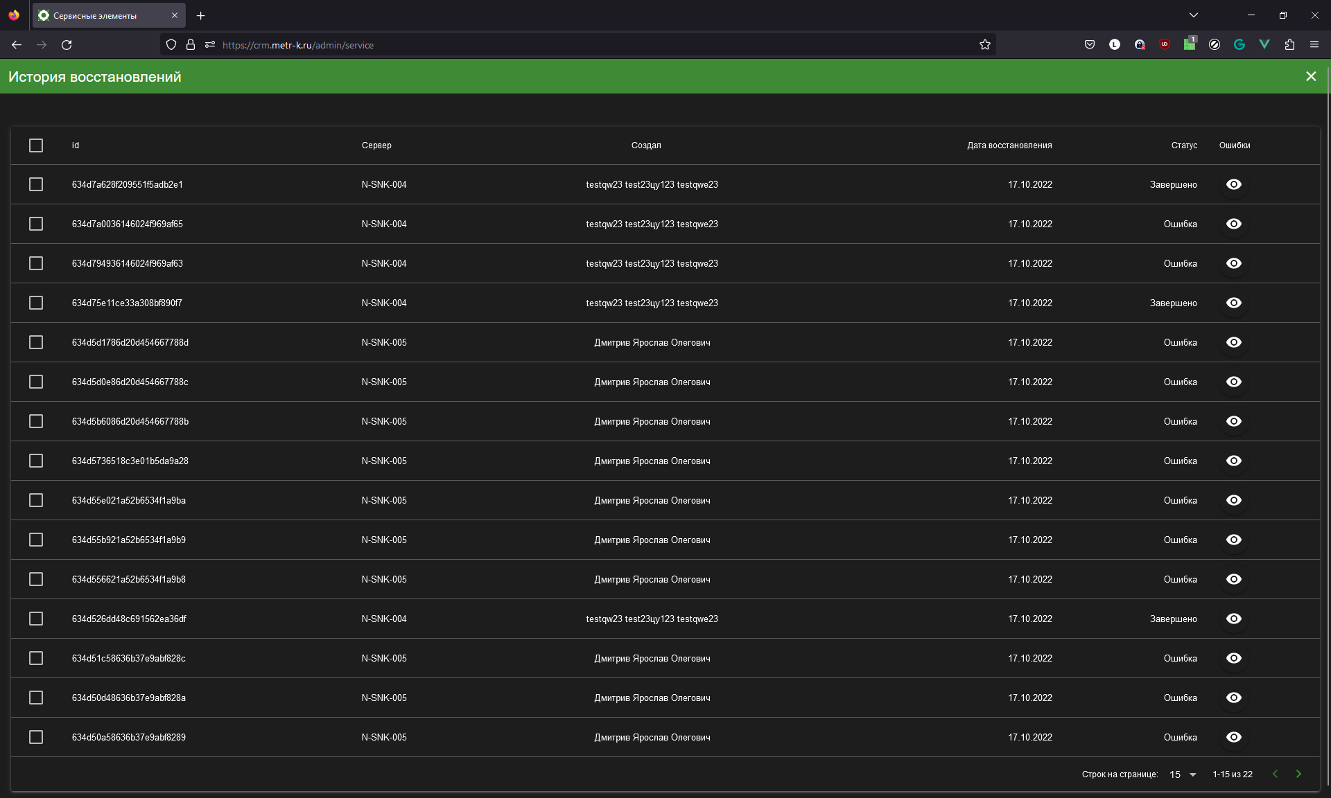This screenshot has width=1331, height=798.
Task: Open the uBlock Origin extension icon
Action: pyautogui.click(x=1165, y=45)
